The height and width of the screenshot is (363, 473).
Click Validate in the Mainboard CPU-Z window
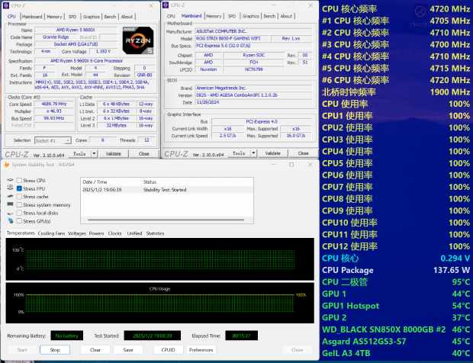pos(272,153)
